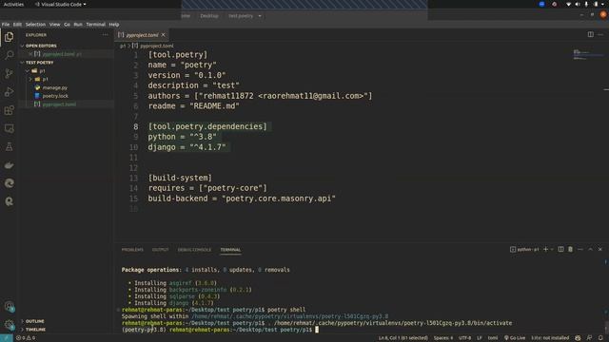Switch to the Problems panel tab
The width and height of the screenshot is (609, 342).
(132, 250)
